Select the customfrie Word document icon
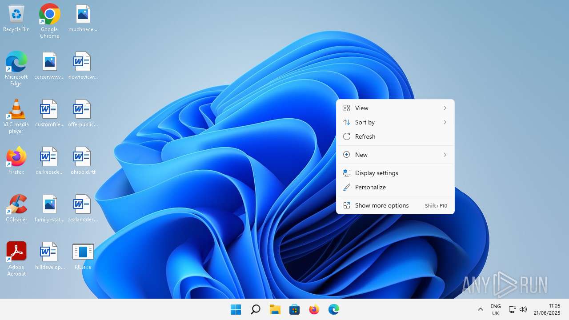This screenshot has height=320, width=569. click(49, 114)
